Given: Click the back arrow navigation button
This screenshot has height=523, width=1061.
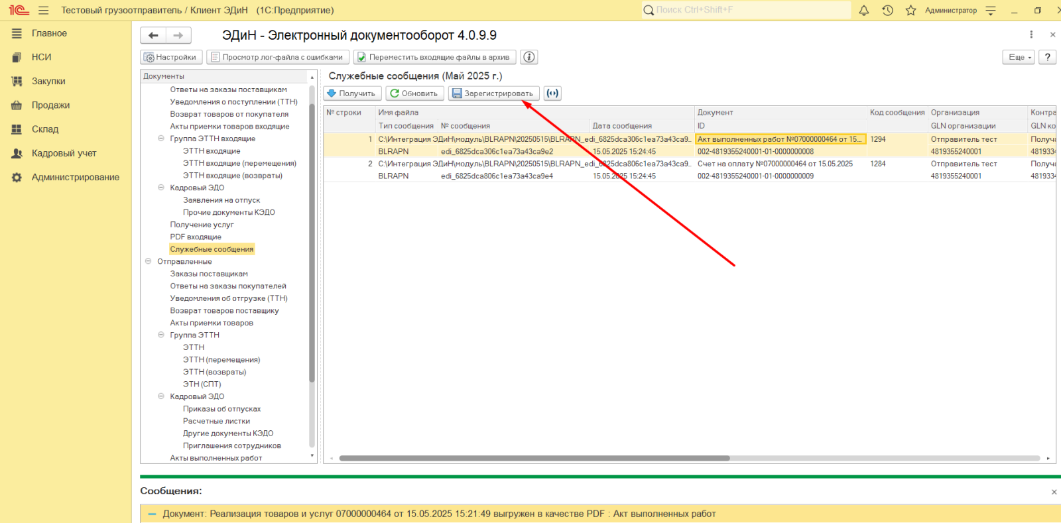Looking at the screenshot, I should click(153, 35).
